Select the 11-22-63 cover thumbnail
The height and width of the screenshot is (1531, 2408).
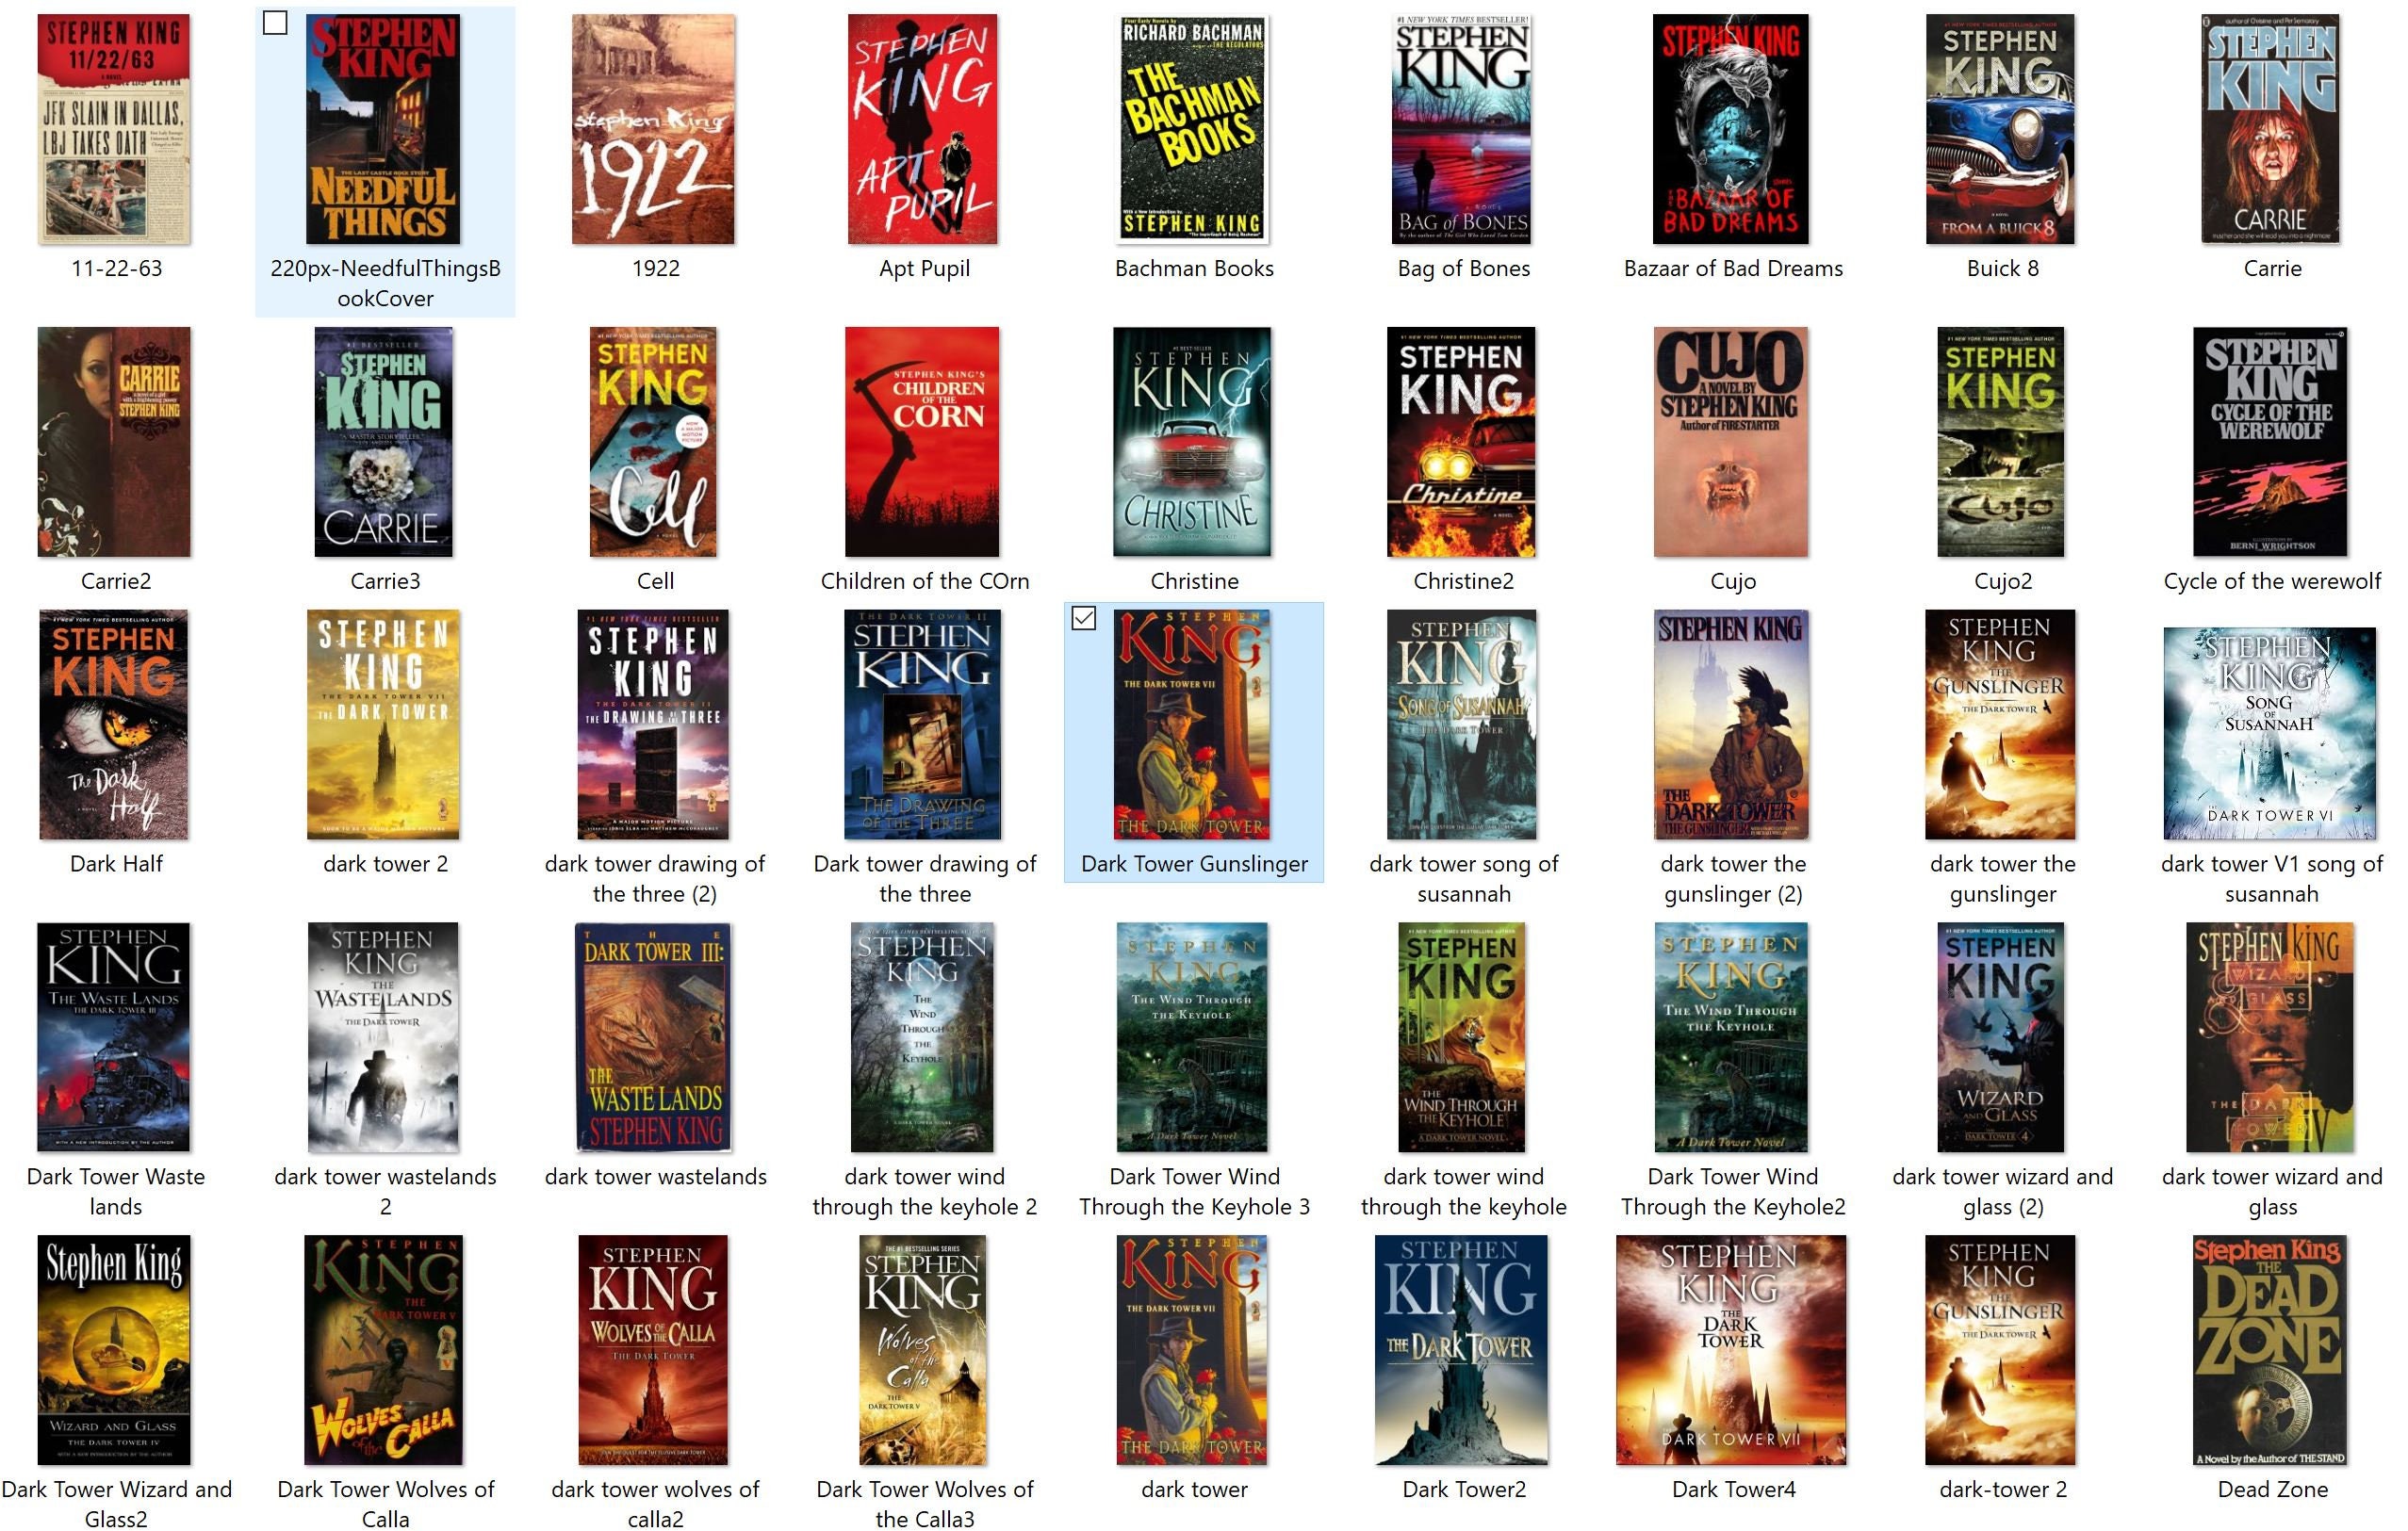pos(115,129)
